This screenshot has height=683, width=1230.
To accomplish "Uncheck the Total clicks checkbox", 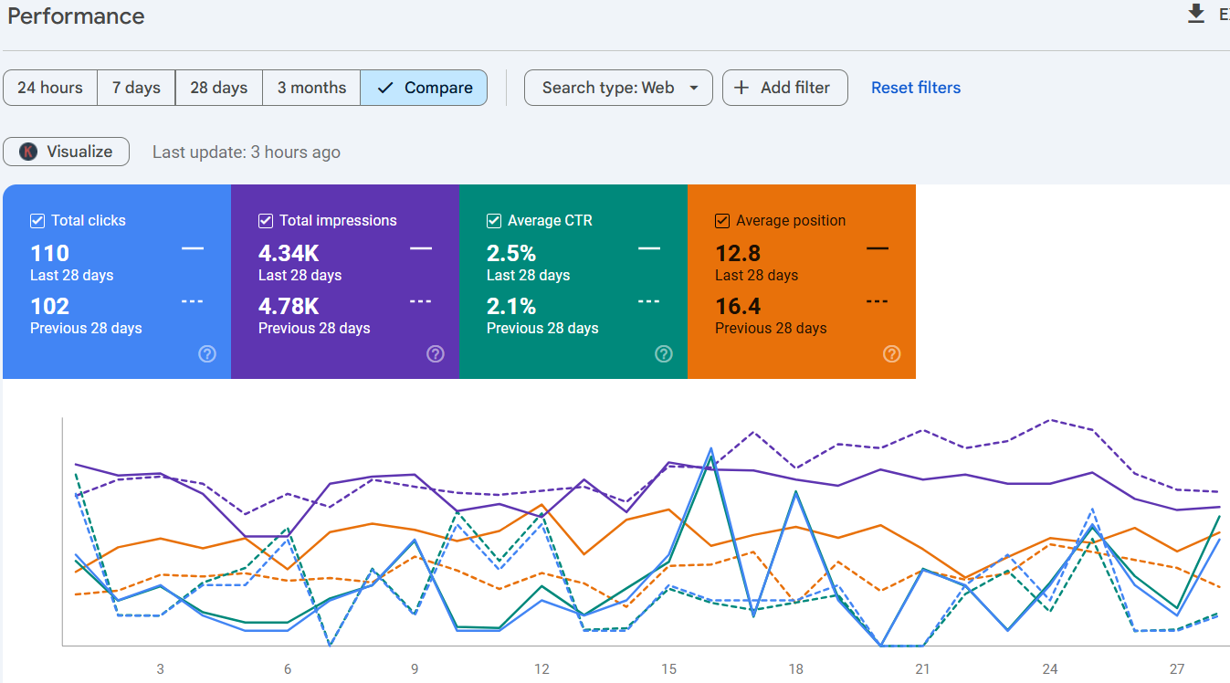I will (x=37, y=220).
